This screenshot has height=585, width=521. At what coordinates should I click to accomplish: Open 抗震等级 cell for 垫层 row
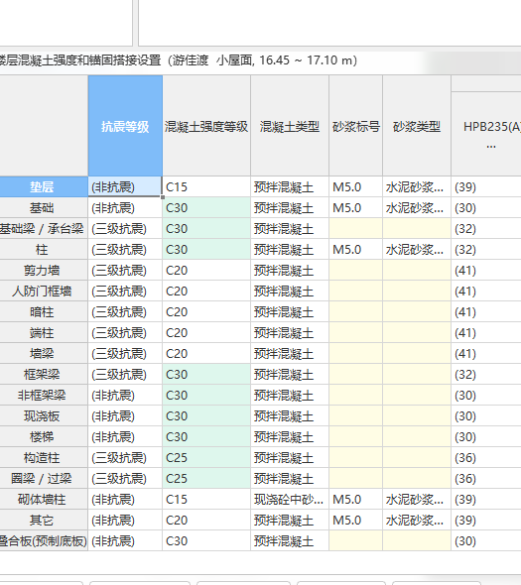(125, 187)
